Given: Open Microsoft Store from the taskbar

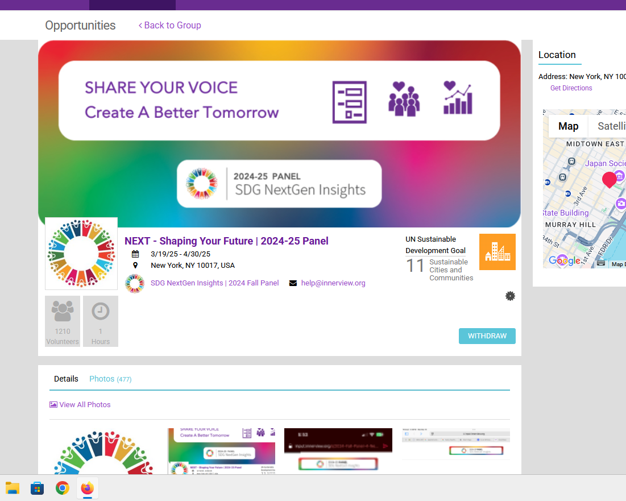Looking at the screenshot, I should point(37,488).
